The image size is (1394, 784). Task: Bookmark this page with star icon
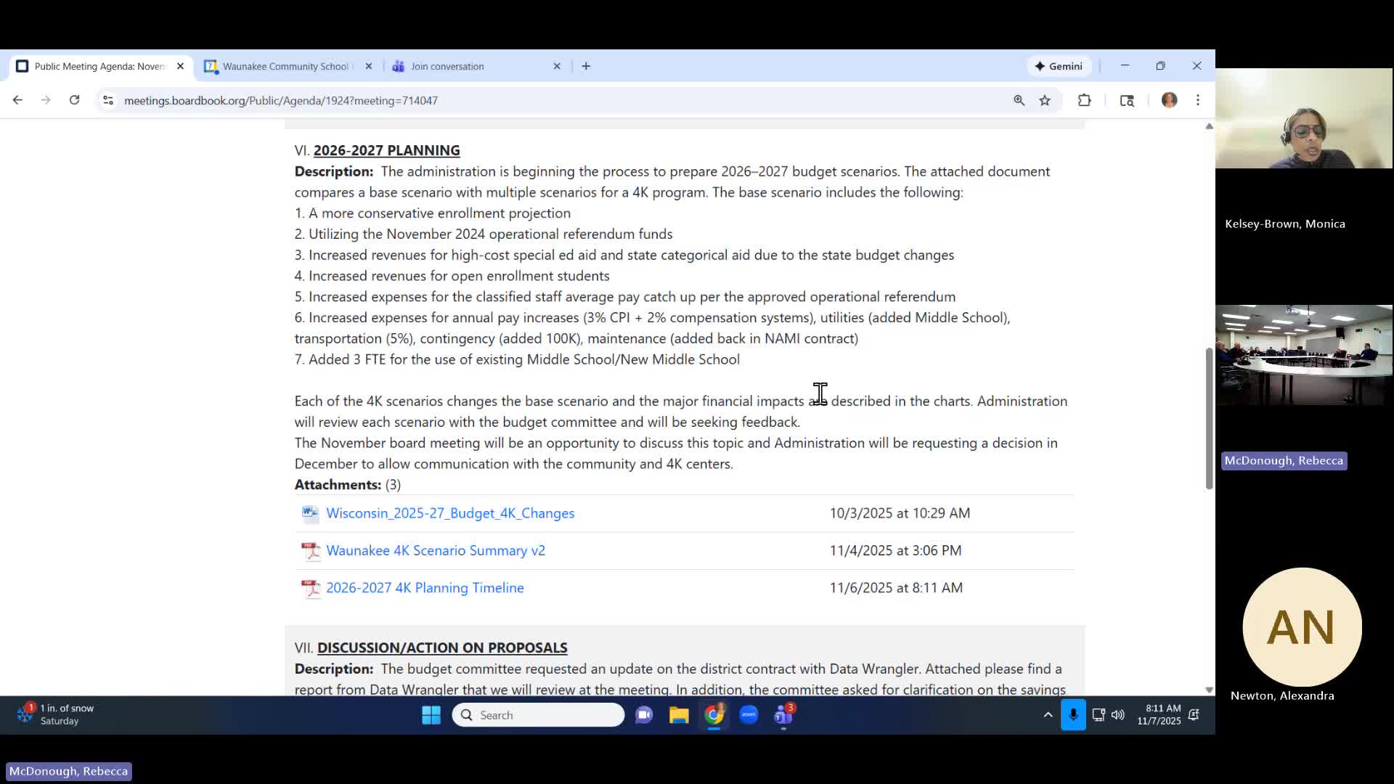[x=1045, y=101]
